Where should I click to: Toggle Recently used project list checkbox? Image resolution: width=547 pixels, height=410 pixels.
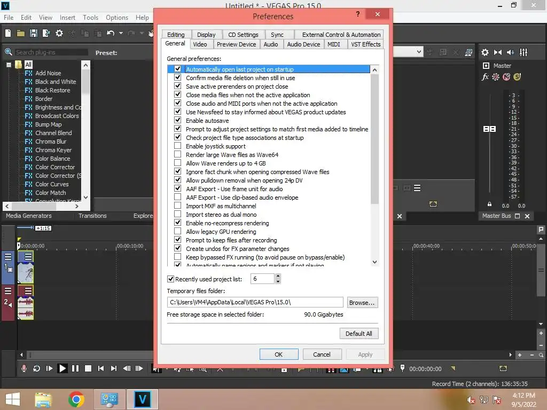click(170, 279)
